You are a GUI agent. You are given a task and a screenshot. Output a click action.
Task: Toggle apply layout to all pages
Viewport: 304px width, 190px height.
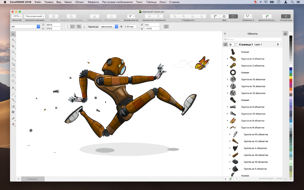(79, 26)
